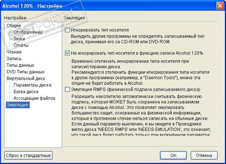Cancel with the Отмена button
Viewport: 226px width, 164px height.
(x=204, y=155)
